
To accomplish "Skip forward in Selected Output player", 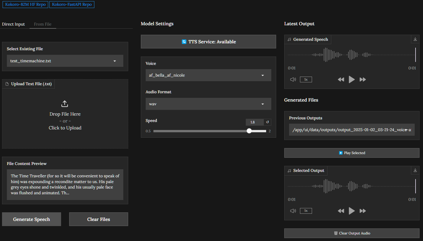I will coord(363,211).
